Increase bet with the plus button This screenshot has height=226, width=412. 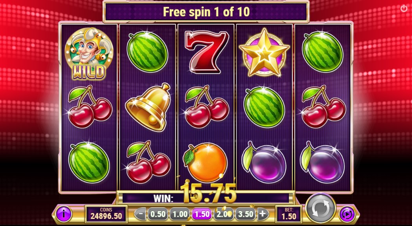point(263,215)
